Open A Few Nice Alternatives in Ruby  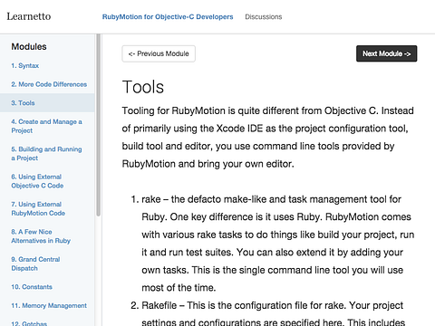41,236
